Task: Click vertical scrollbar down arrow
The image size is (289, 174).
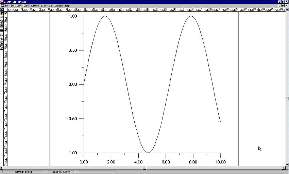Action: click(287, 164)
